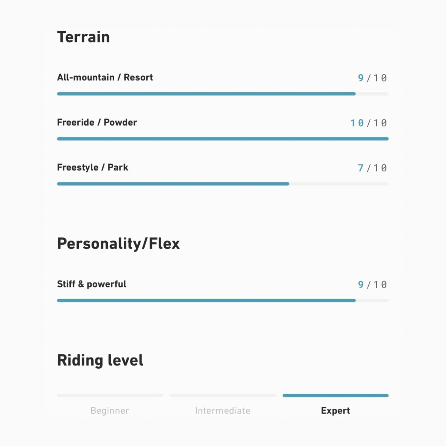Click the All-mountain / Resort progress bar
This screenshot has width=446, height=446.
(x=223, y=94)
